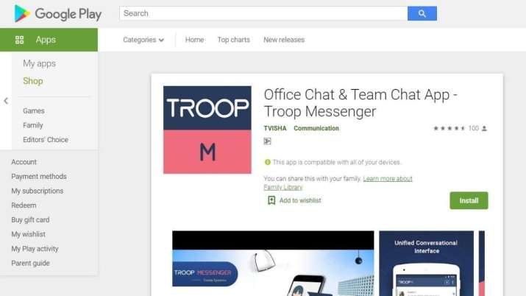The image size is (526, 296).
Task: Open Learn more about Family Library link
Action: [x=338, y=183]
